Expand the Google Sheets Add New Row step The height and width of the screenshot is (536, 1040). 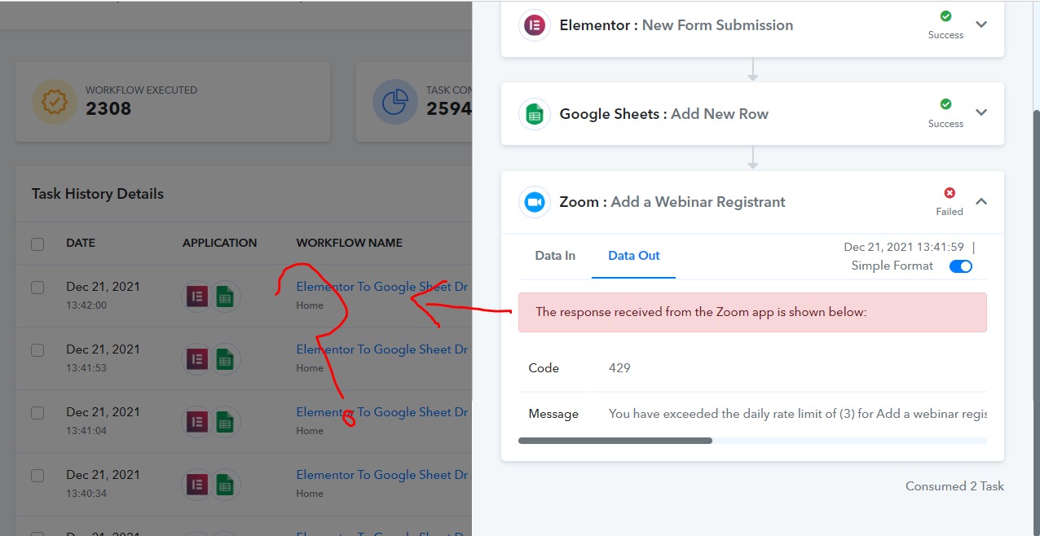(x=981, y=113)
